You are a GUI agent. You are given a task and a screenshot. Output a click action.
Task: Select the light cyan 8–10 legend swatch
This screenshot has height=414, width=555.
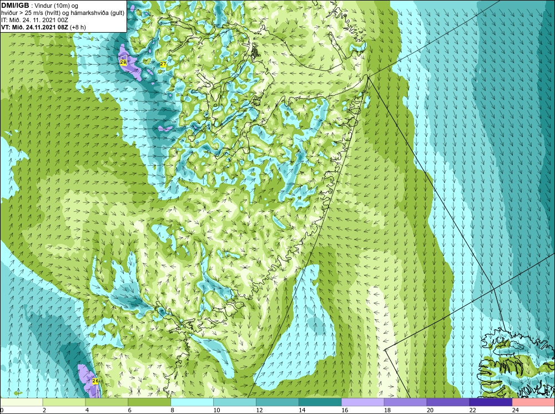tap(192, 402)
